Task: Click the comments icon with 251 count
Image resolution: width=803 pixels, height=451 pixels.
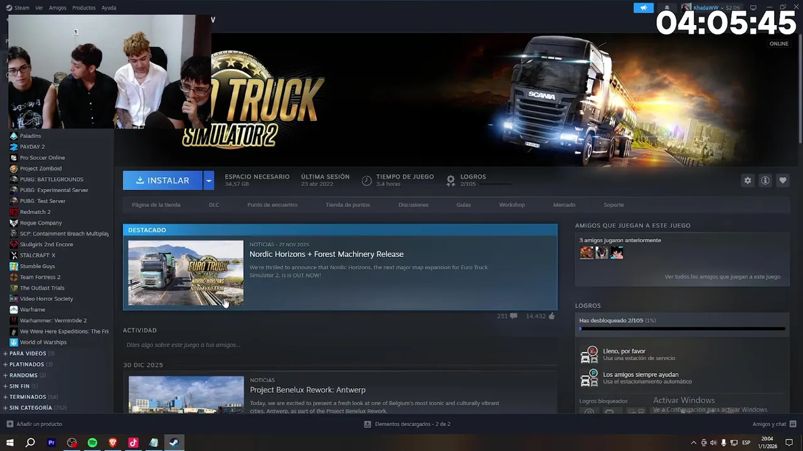Action: pyautogui.click(x=514, y=316)
